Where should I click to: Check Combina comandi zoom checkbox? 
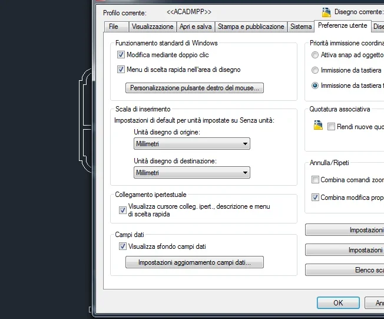pyautogui.click(x=315, y=179)
